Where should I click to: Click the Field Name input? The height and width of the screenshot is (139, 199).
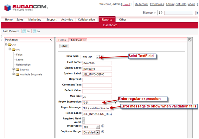point(97,63)
